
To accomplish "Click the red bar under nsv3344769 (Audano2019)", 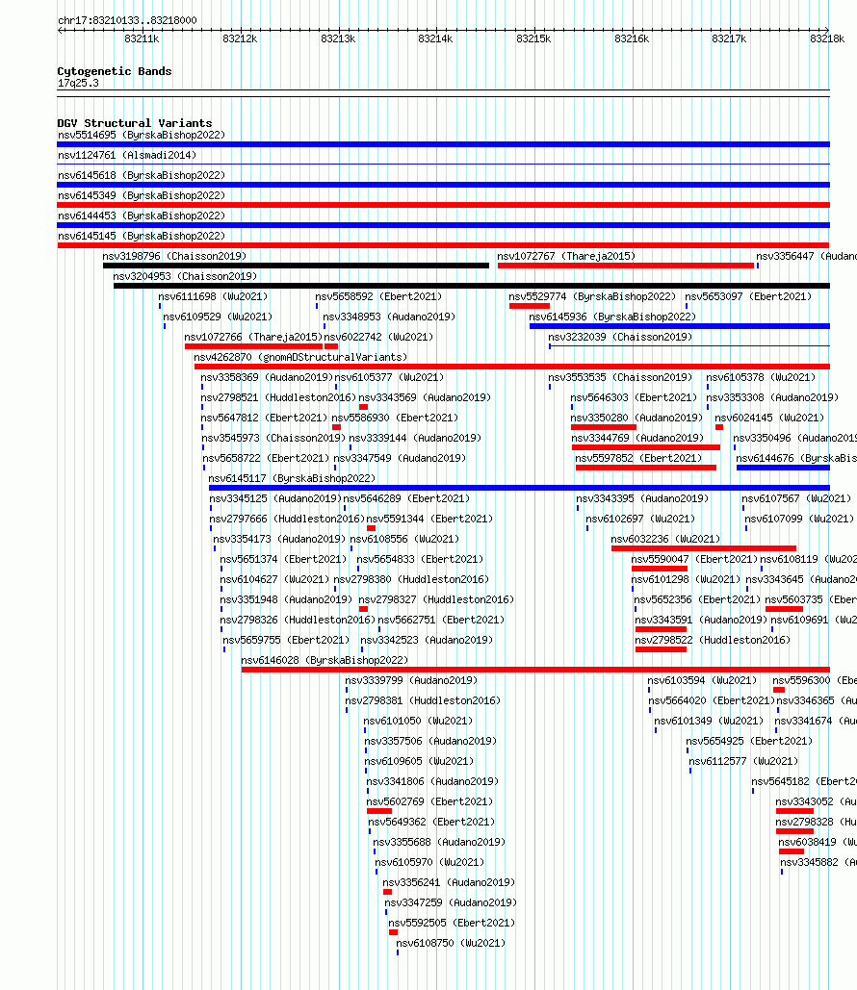I will (646, 447).
